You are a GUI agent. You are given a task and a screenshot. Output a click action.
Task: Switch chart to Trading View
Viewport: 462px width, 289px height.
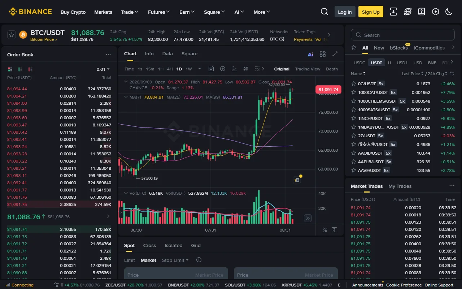(x=308, y=69)
